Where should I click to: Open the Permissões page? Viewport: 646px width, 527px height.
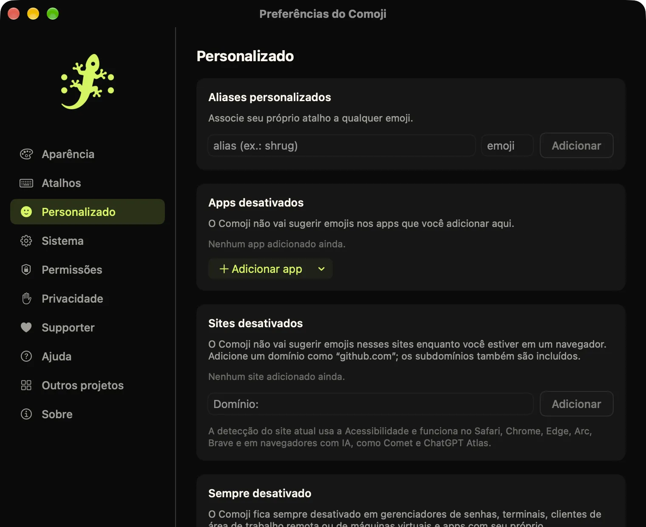point(88,269)
